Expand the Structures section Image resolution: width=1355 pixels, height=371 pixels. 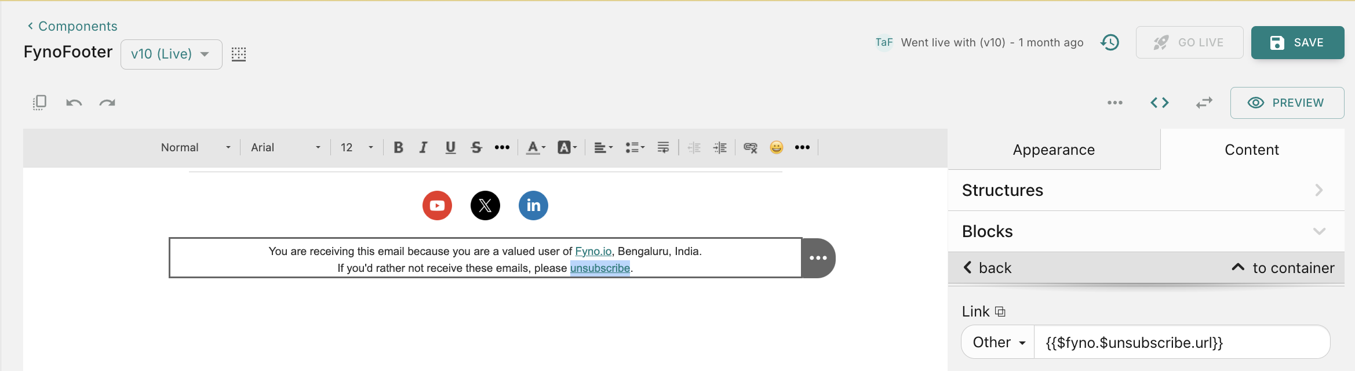(1145, 190)
